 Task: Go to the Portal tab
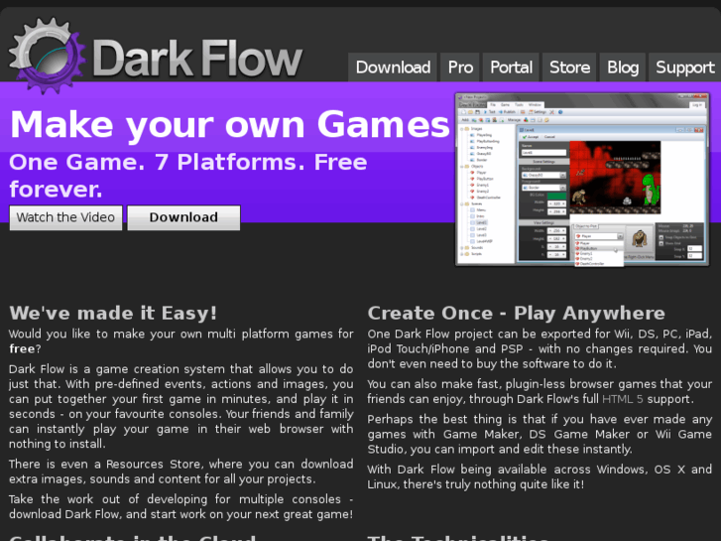click(511, 68)
